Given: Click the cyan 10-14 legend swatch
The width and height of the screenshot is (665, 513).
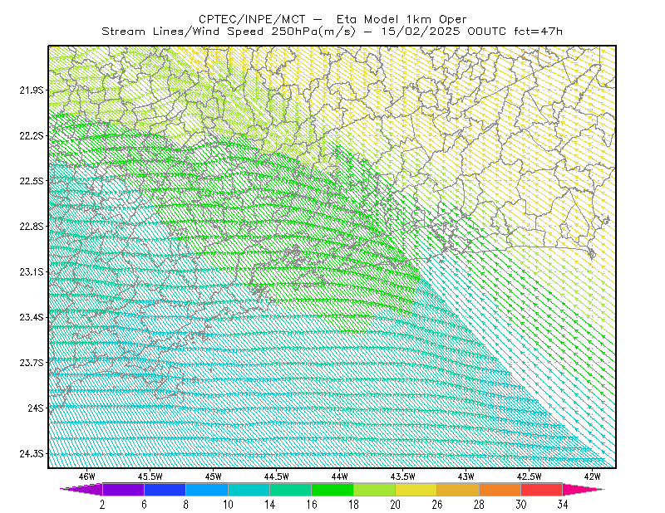Looking at the screenshot, I should (x=249, y=489).
